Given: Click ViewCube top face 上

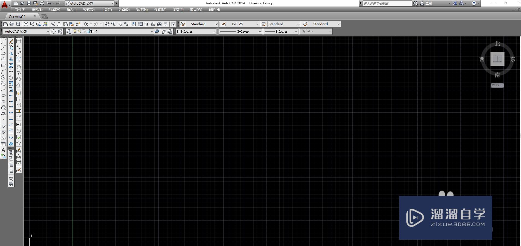Looking at the screenshot, I should pos(497,59).
